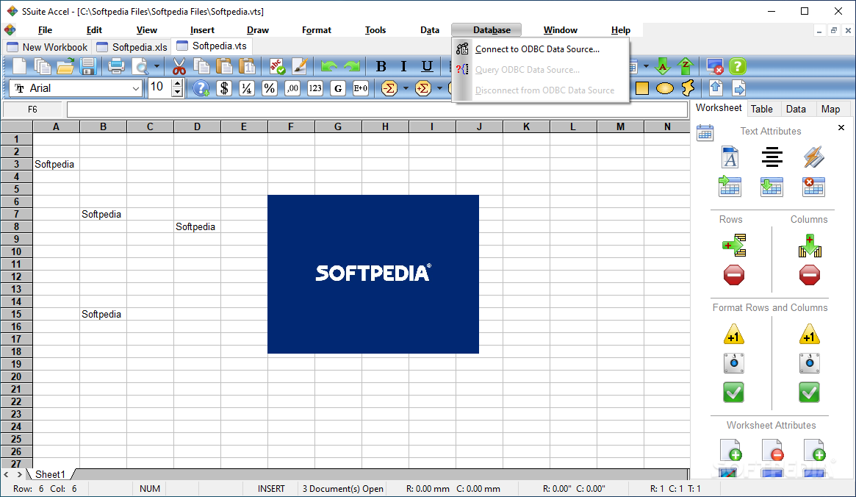Expand the plus-sigma function dropdown arrow
Screen dimensions: 856x497
tap(439, 88)
